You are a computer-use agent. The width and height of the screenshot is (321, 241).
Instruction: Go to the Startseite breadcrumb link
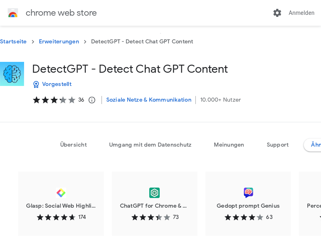pyautogui.click(x=13, y=42)
